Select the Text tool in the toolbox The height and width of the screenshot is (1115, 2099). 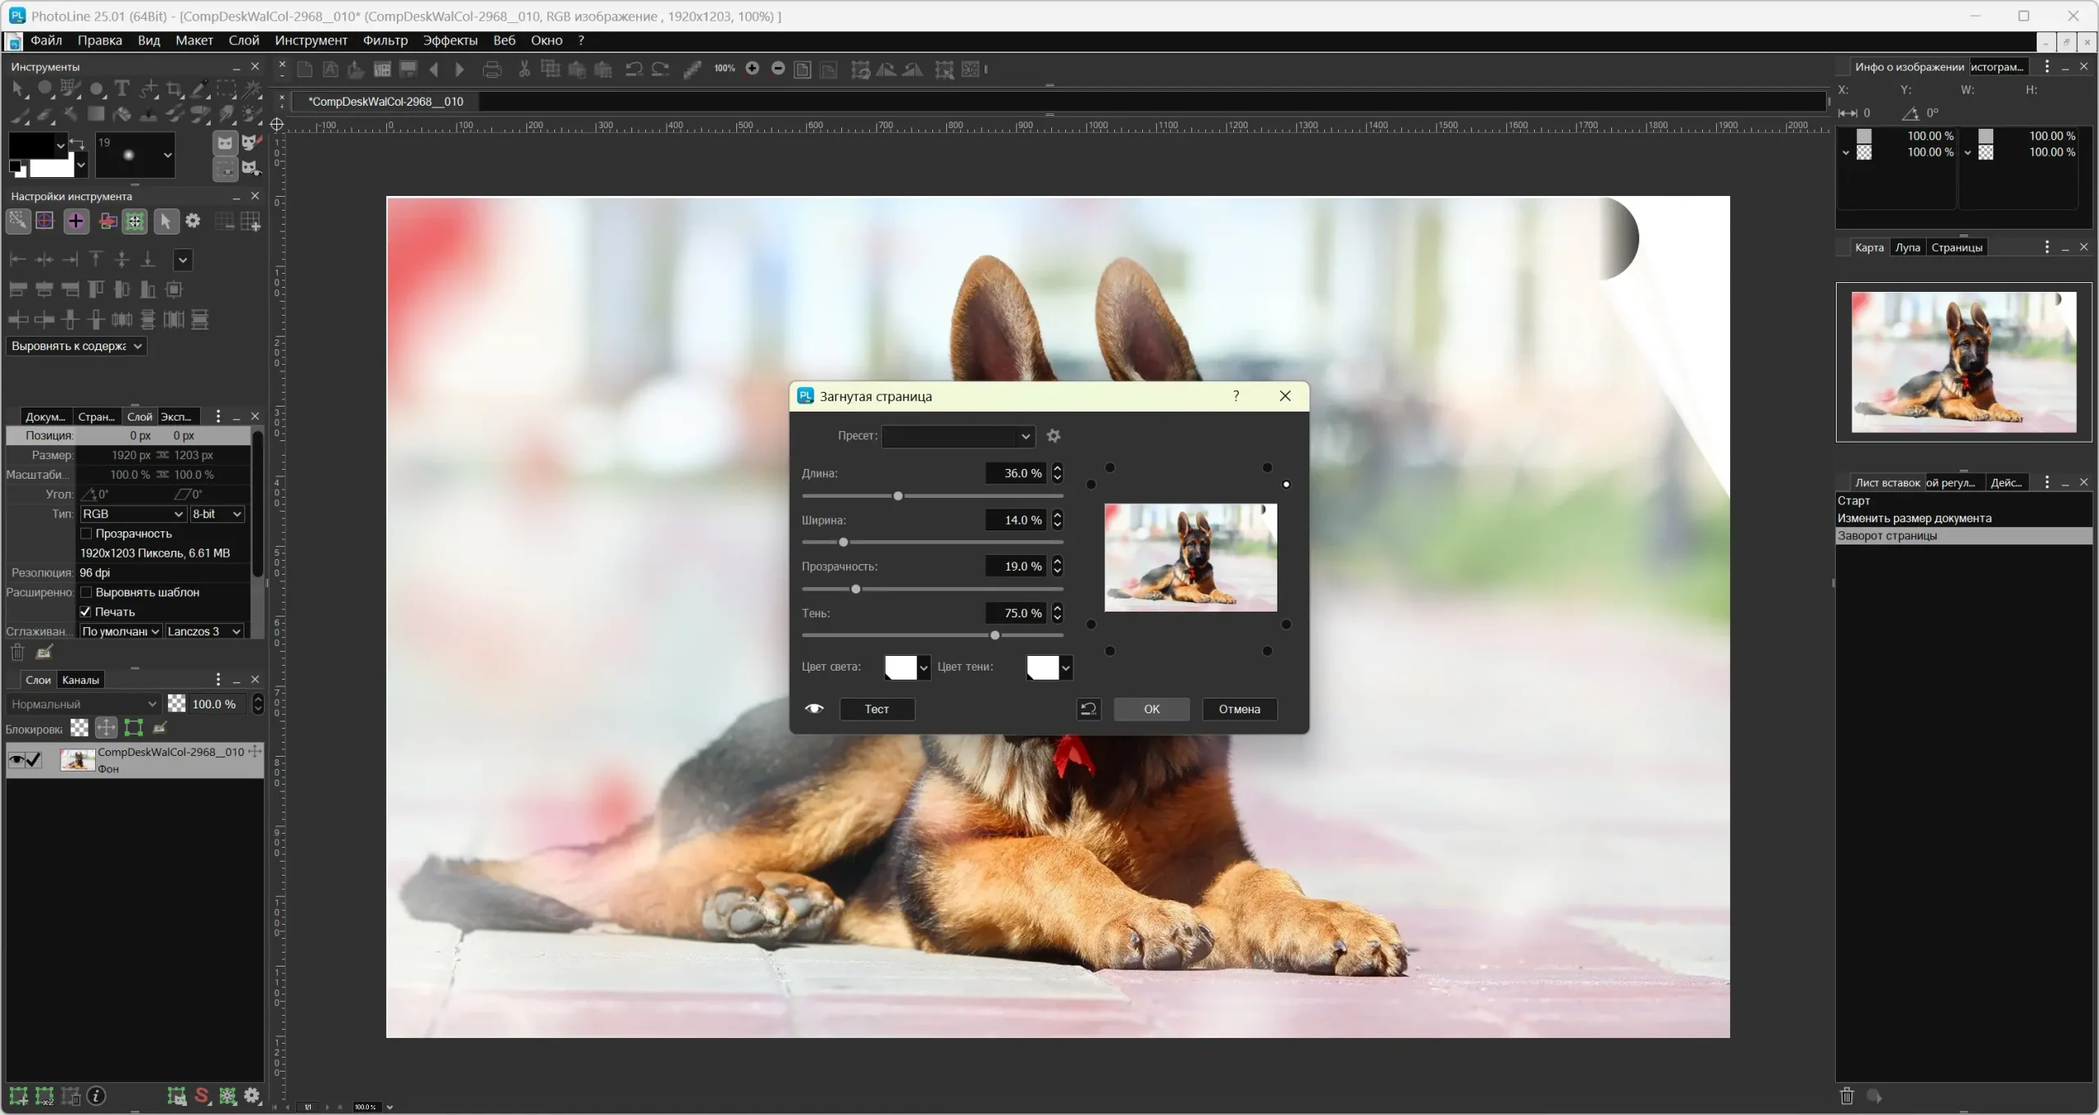(x=122, y=88)
